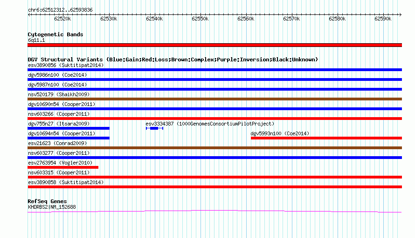Viewport: 415px width, 238px height.
Task: Select the blue bar under dgv5986n100
Action: click(214, 79)
